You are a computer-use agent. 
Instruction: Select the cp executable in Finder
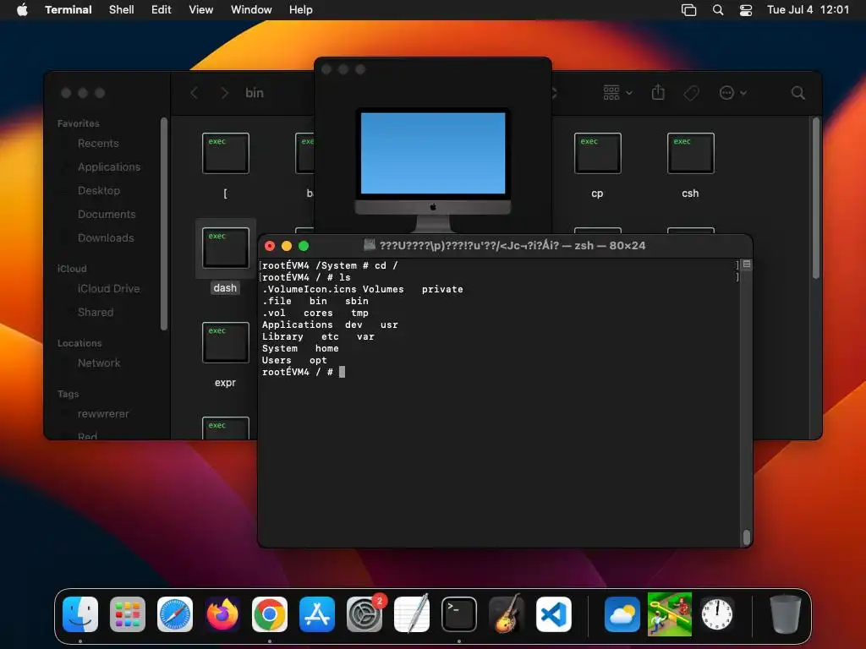point(598,153)
